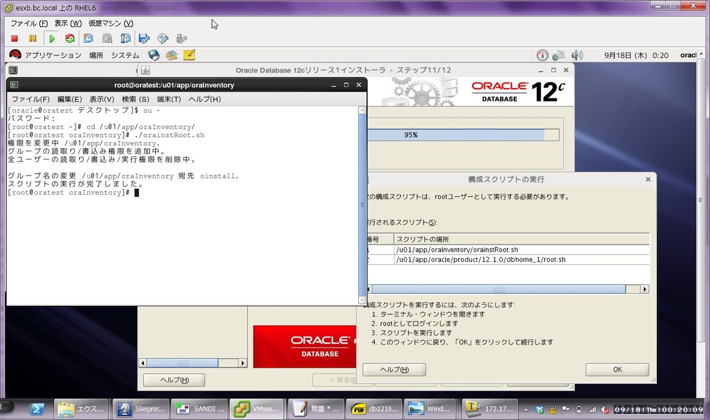Click the スクリプトの場所 column header
The height and width of the screenshot is (420, 710).
[x=521, y=239]
